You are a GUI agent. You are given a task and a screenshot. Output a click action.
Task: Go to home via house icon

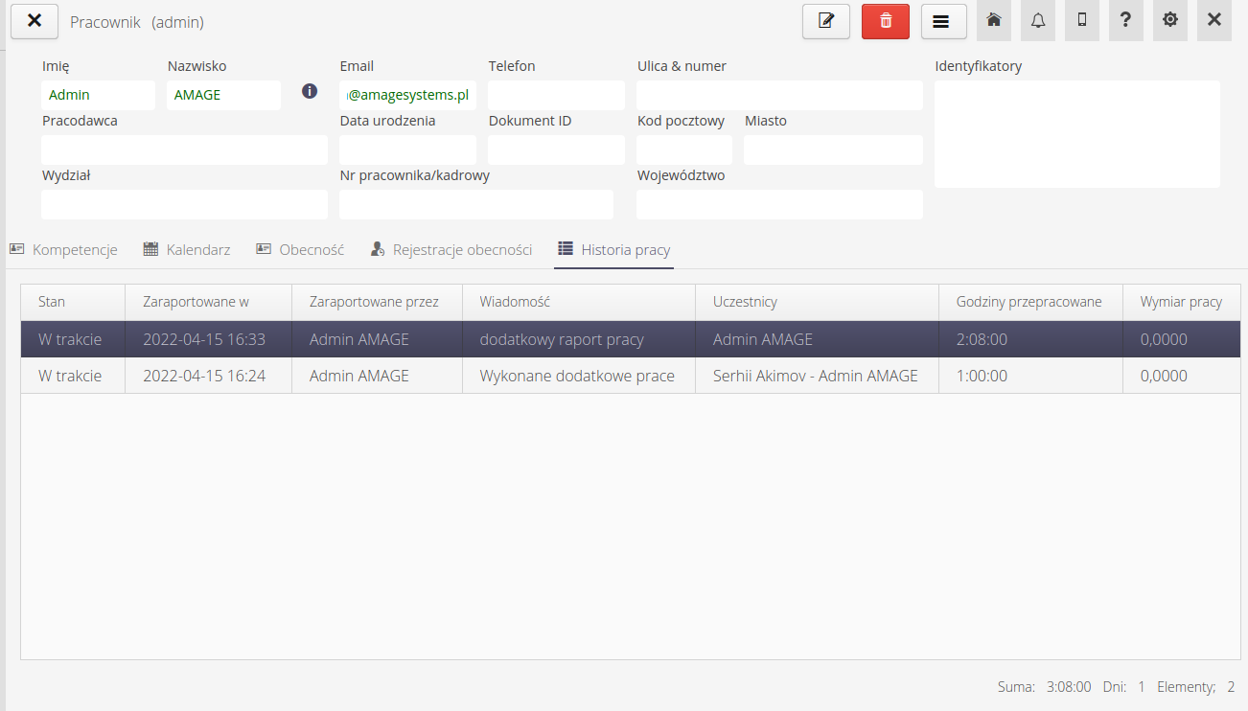coord(993,20)
